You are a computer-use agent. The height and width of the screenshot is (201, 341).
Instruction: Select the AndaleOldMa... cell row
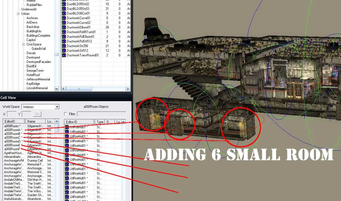tap(29, 180)
